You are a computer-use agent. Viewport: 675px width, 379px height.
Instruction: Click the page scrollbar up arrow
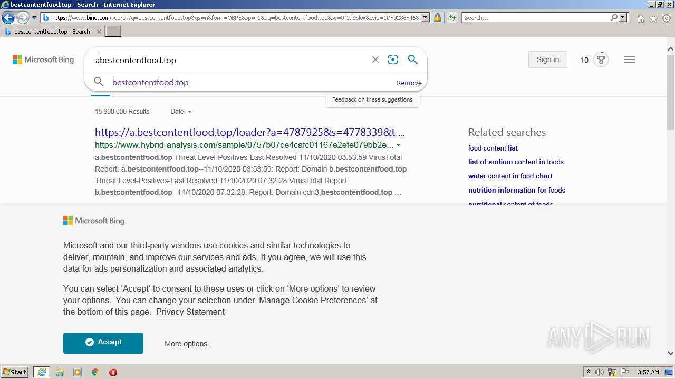coord(671,49)
